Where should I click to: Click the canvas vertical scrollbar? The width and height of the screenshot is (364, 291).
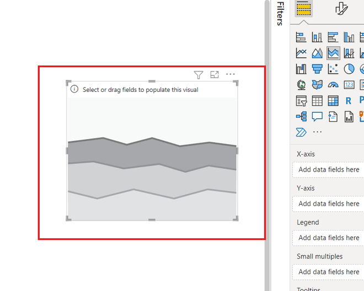click(x=267, y=145)
